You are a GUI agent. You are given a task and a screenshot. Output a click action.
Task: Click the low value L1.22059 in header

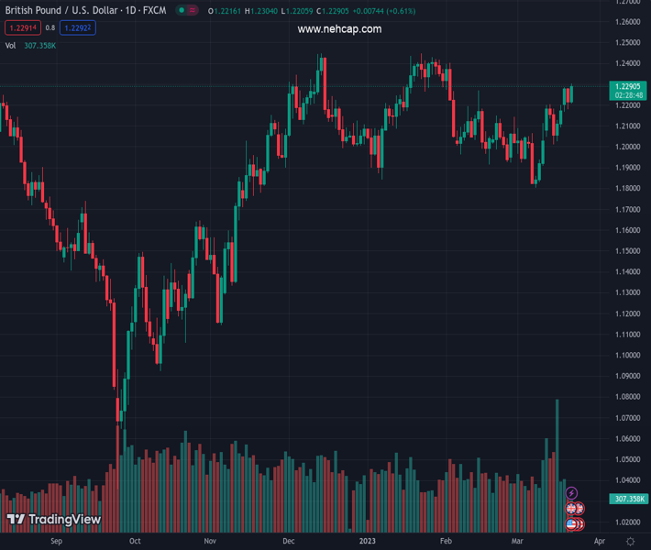pos(297,11)
